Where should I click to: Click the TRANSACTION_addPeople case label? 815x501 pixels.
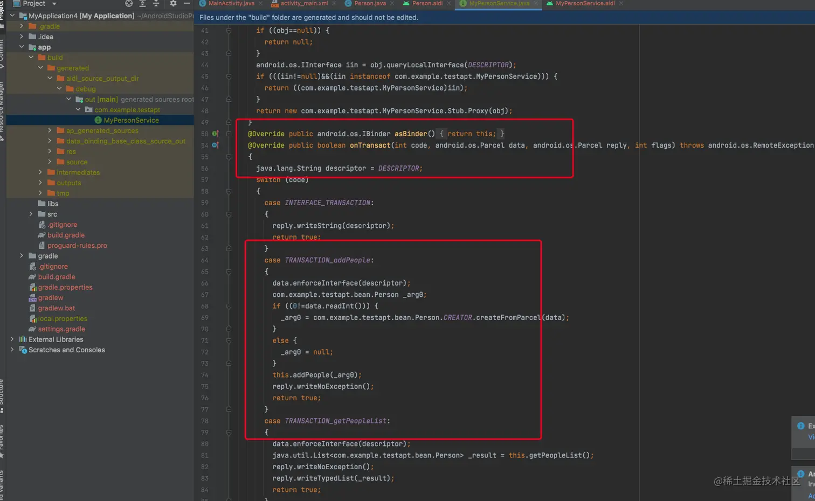(x=328, y=260)
